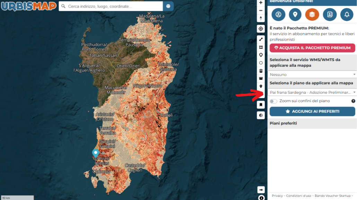The image size is (357, 200).
Task: Open the bookmark tool on the map
Action: [261, 105]
